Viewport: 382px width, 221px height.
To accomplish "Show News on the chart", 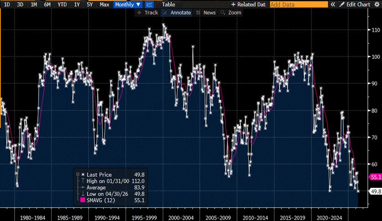I will tap(206, 13).
